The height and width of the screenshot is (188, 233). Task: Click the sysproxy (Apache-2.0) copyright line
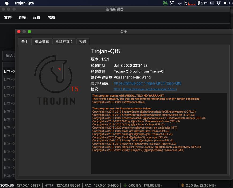134,144
